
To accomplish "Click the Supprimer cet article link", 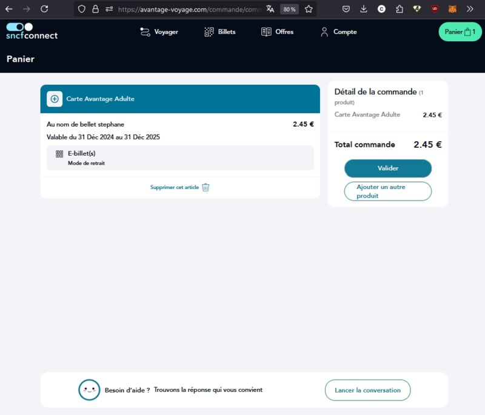I will (175, 187).
